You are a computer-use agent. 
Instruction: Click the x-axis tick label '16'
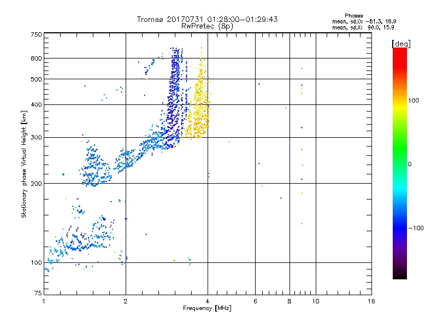(x=371, y=301)
